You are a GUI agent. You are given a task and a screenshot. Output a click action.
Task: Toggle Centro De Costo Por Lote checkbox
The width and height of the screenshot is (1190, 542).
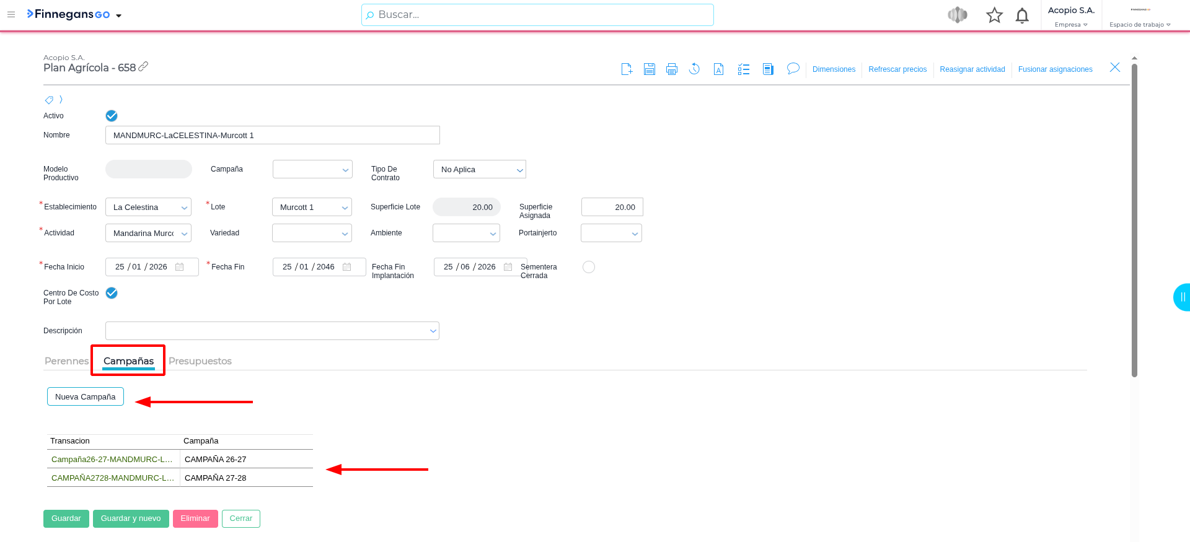(112, 293)
